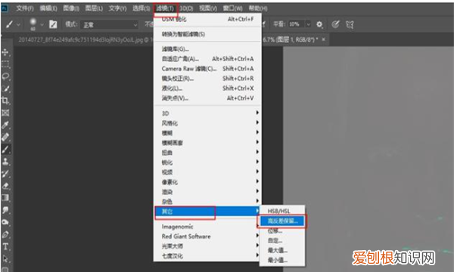Select the Spot Healing Brush tool
454x272 pixels.
pos(5,137)
